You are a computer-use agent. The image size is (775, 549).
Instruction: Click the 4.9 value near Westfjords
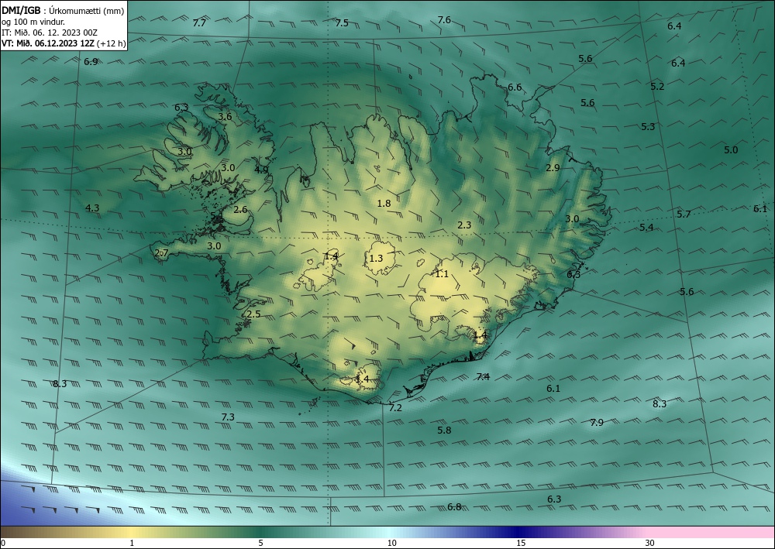point(261,170)
